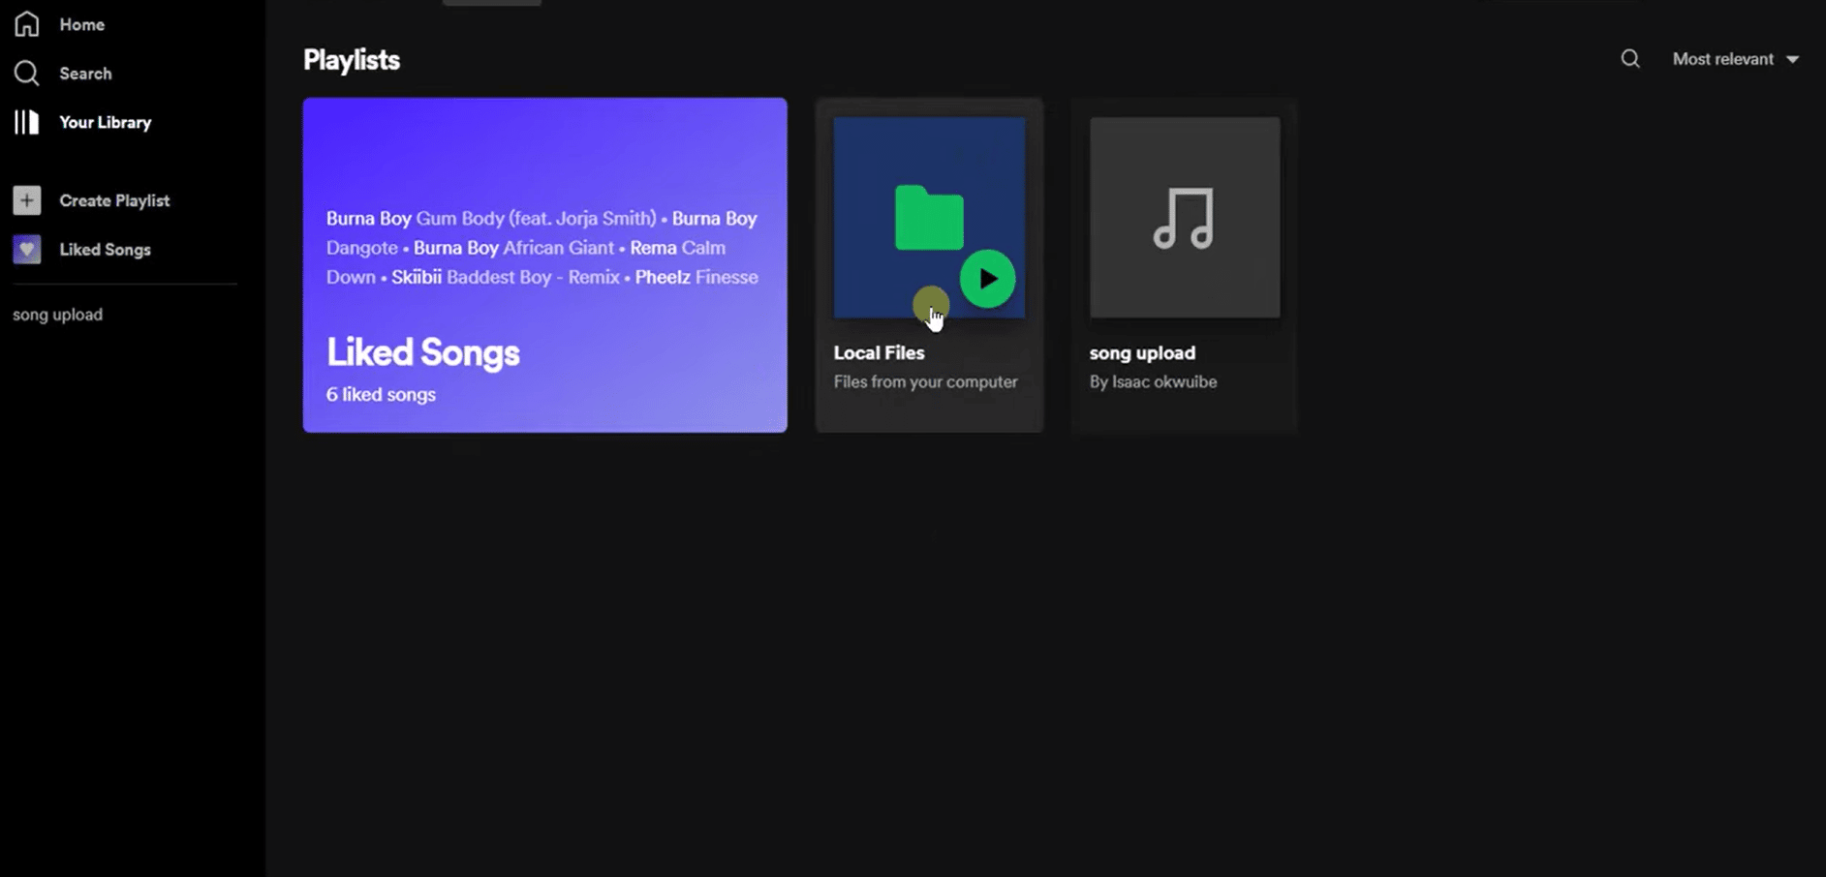Open the Liked Songs card
The image size is (1826, 877).
click(x=545, y=264)
